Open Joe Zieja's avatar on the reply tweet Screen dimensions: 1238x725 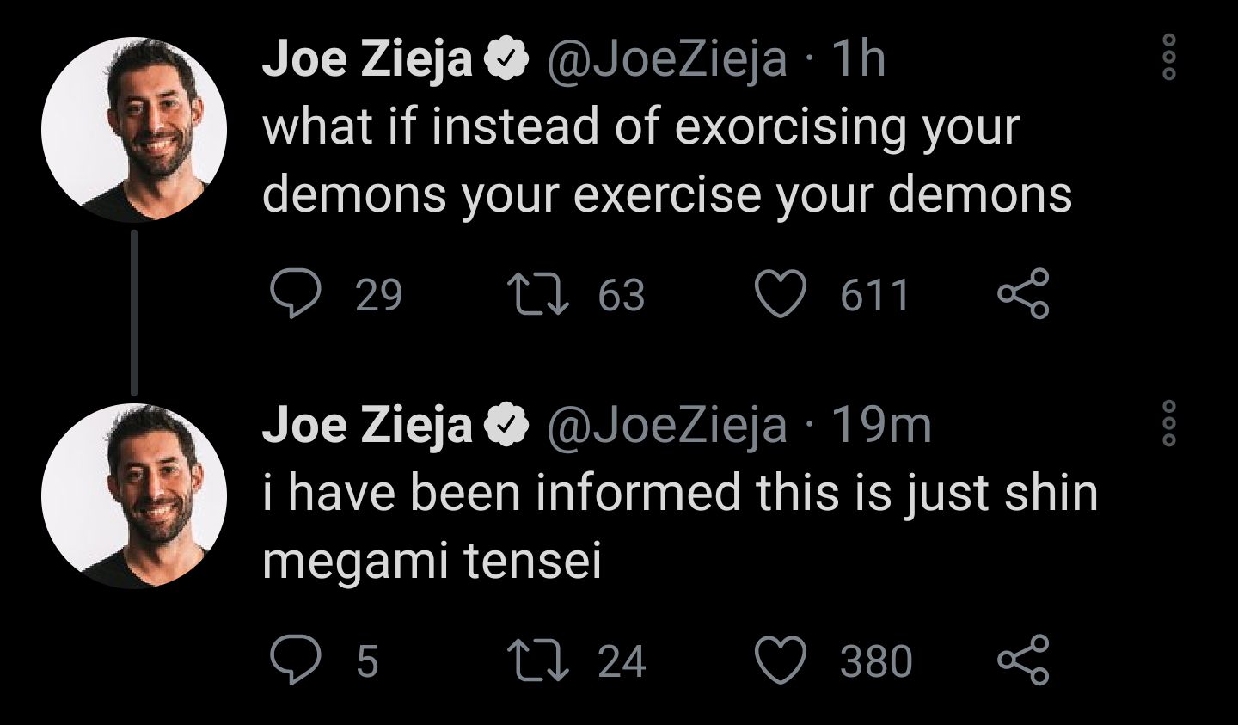pyautogui.click(x=134, y=496)
